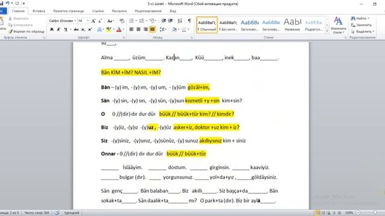Select the Обычный style
This screenshot has width=385, height=216.
click(207, 25)
